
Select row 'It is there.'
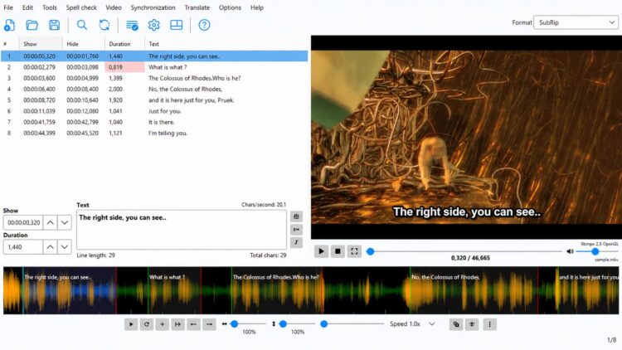click(154, 122)
